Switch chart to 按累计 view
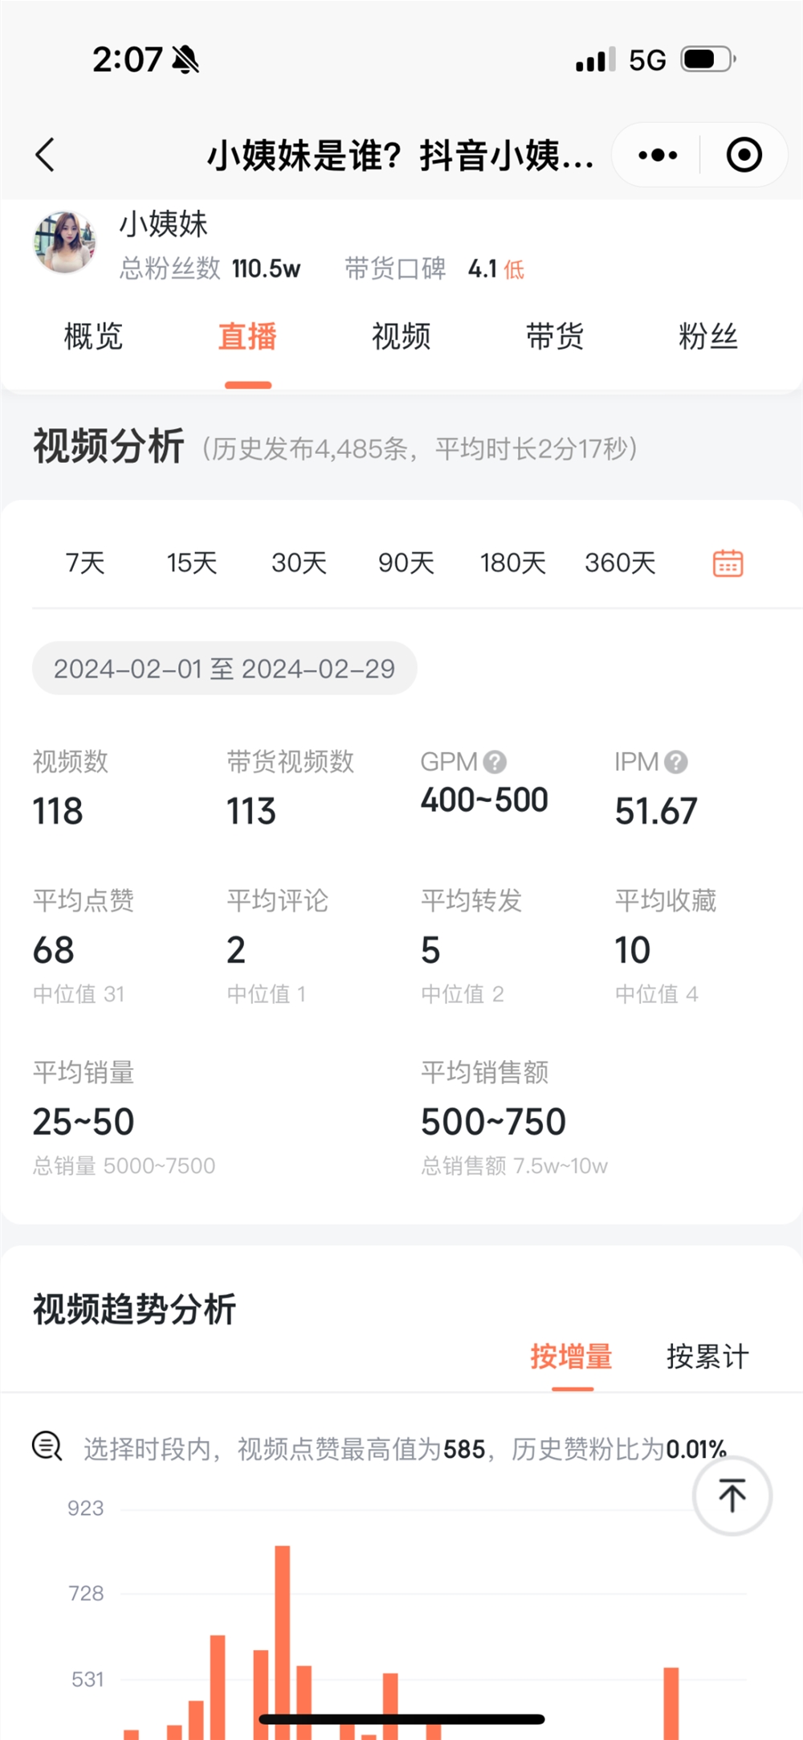 pyautogui.click(x=707, y=1356)
